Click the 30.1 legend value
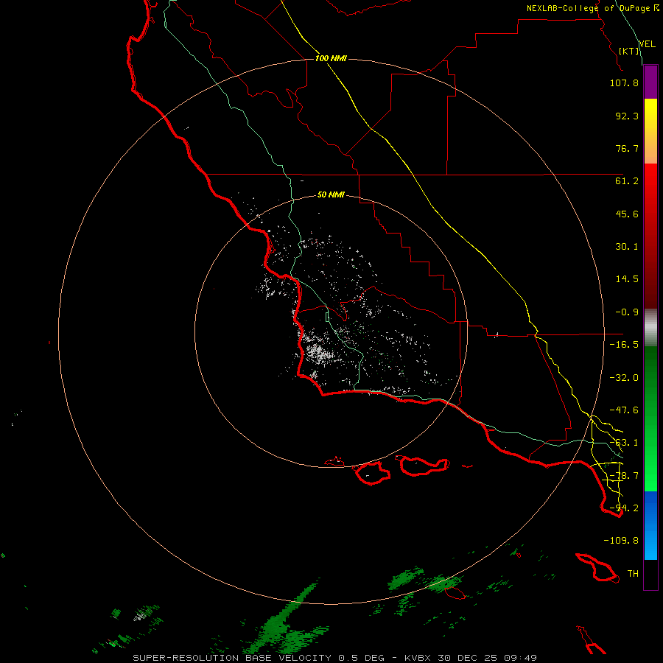The image size is (663, 663). tap(627, 247)
